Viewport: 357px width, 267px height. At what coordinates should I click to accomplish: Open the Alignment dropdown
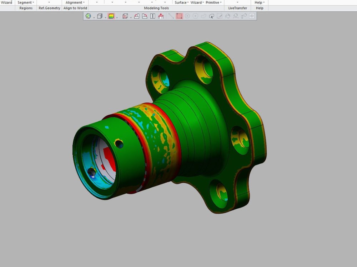[x=75, y=2]
